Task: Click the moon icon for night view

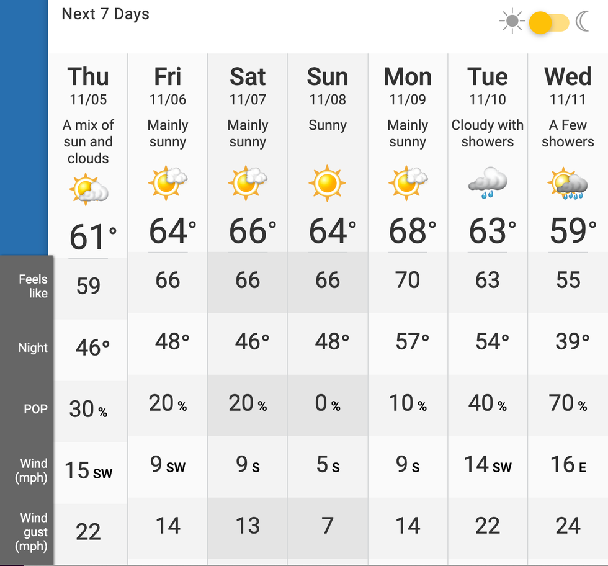Action: pos(582,22)
